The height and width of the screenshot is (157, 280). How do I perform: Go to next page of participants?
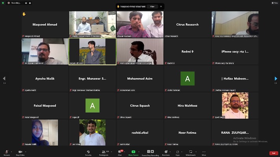coord(276,78)
